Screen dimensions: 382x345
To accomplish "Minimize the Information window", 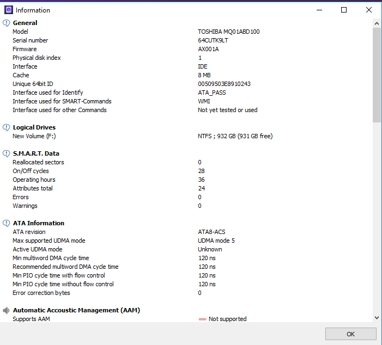I will click(319, 10).
